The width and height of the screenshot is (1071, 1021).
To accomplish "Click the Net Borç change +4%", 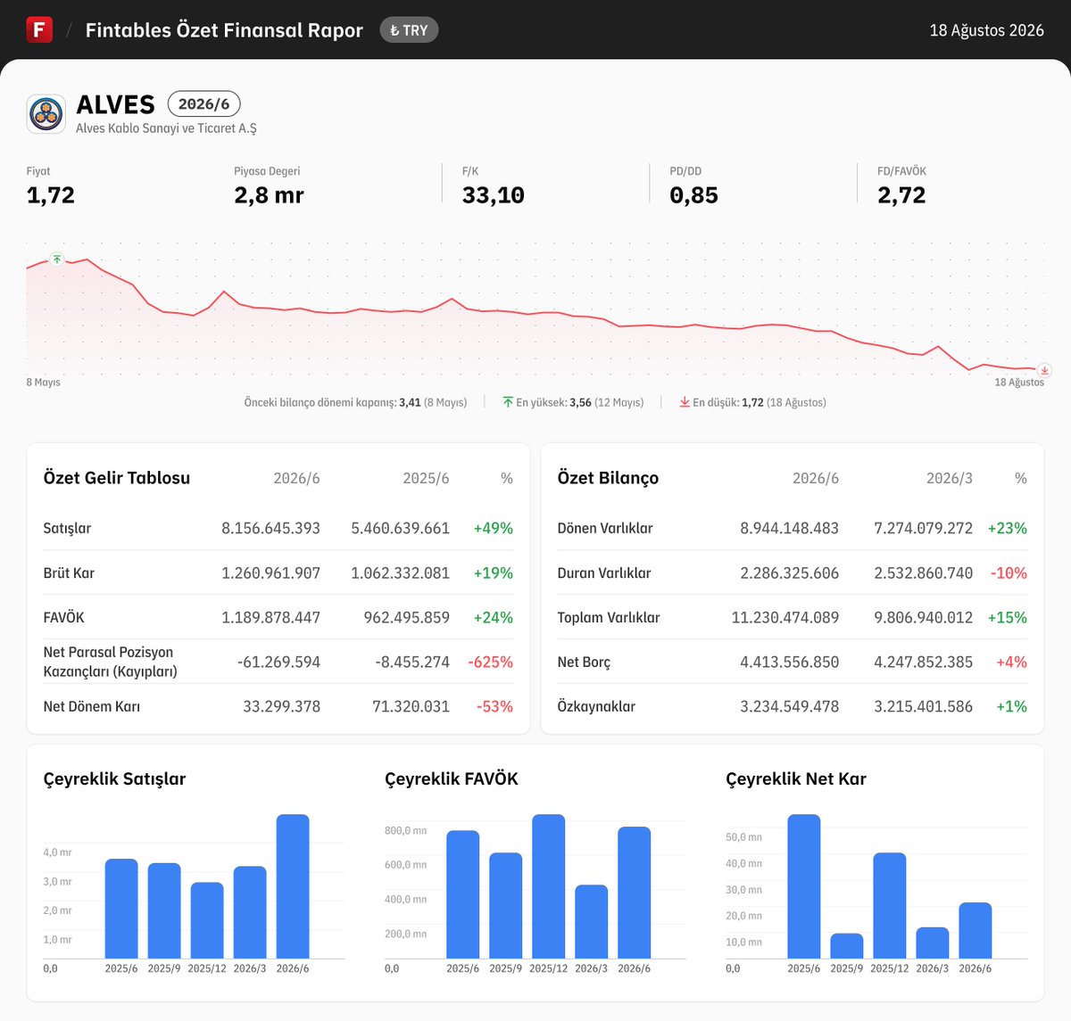I will pos(1012,662).
